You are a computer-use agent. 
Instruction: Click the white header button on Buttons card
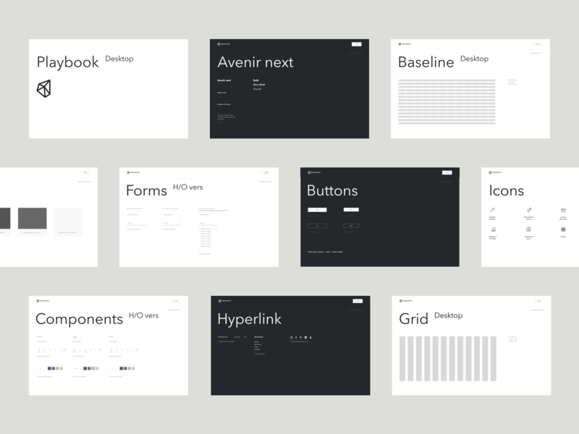pos(447,172)
